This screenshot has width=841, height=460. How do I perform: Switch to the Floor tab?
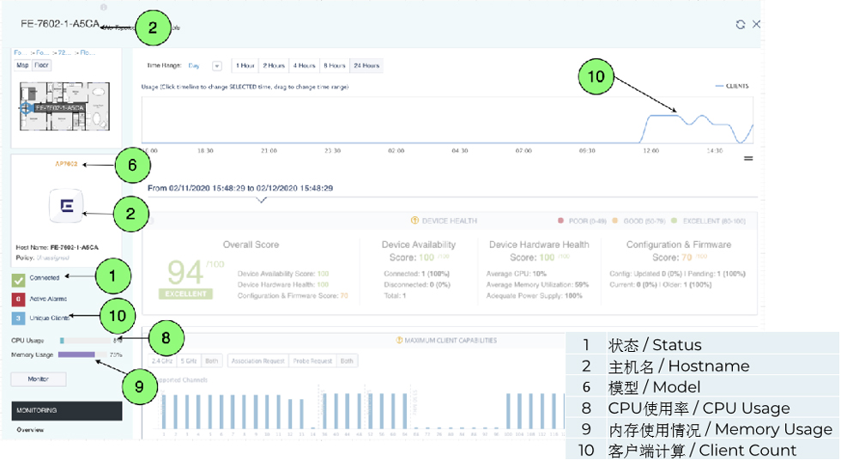(x=41, y=65)
